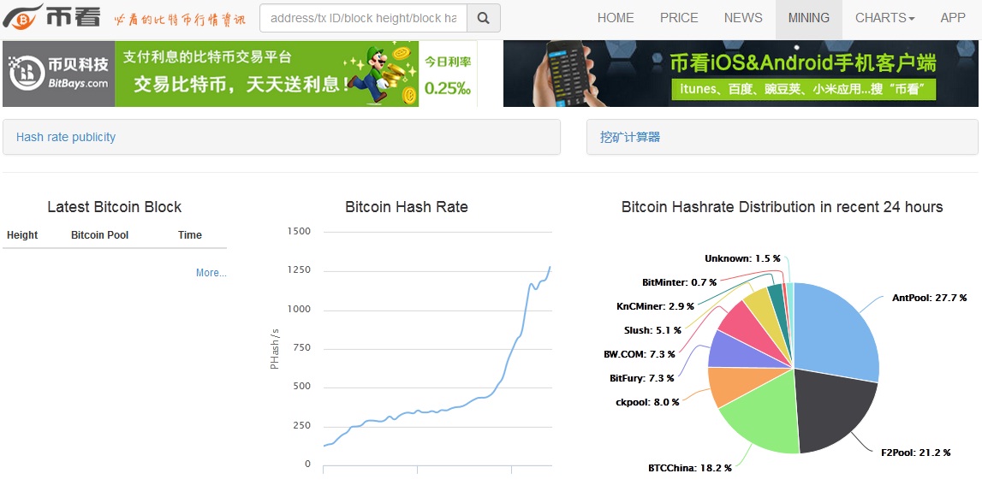Click the ckpool orange pie slice

[x=733, y=383]
